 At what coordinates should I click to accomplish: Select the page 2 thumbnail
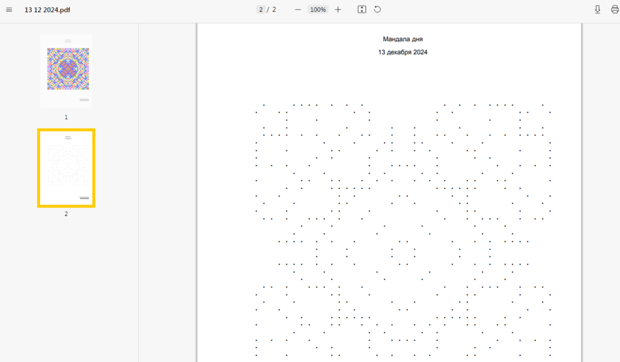66,168
